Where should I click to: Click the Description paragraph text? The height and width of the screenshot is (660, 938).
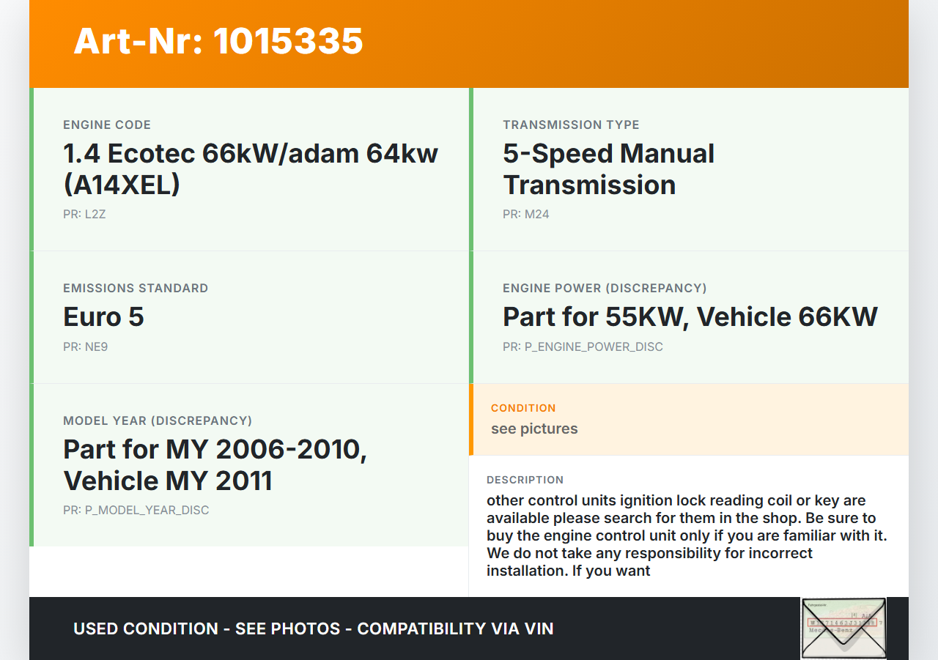(687, 535)
